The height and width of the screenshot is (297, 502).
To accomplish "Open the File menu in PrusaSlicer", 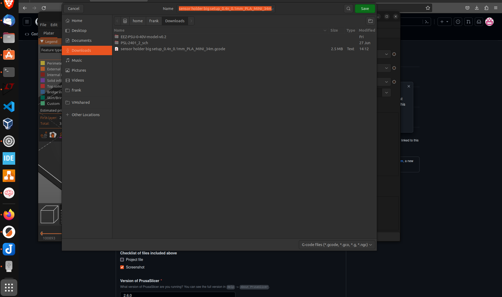I will 43,25.
